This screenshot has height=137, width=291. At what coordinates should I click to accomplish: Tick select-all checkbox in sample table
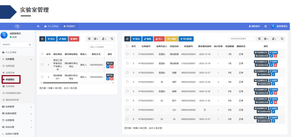coord(127,46)
